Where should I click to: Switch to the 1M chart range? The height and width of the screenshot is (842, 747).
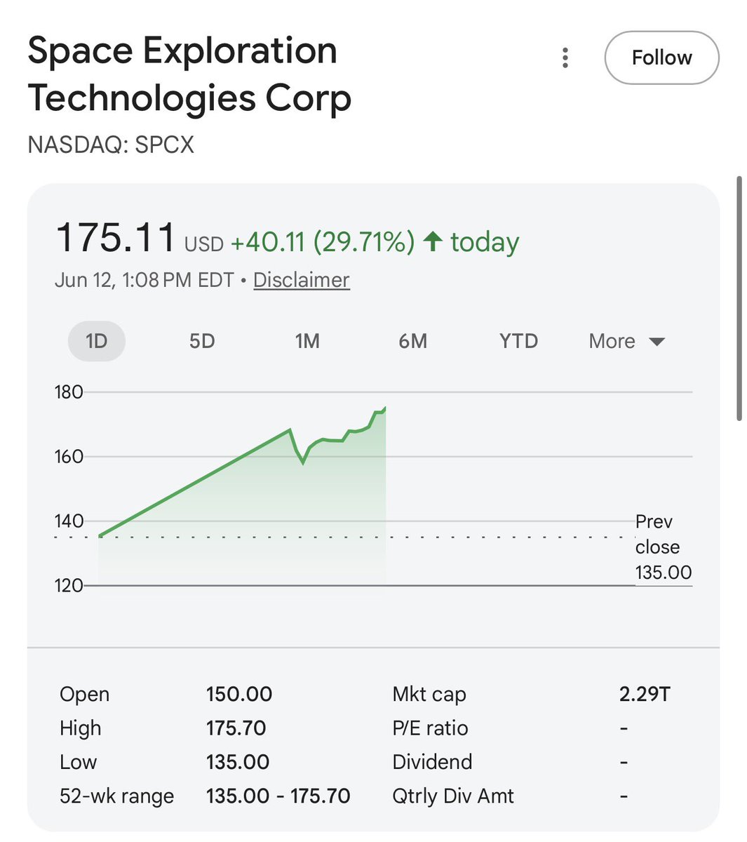307,341
